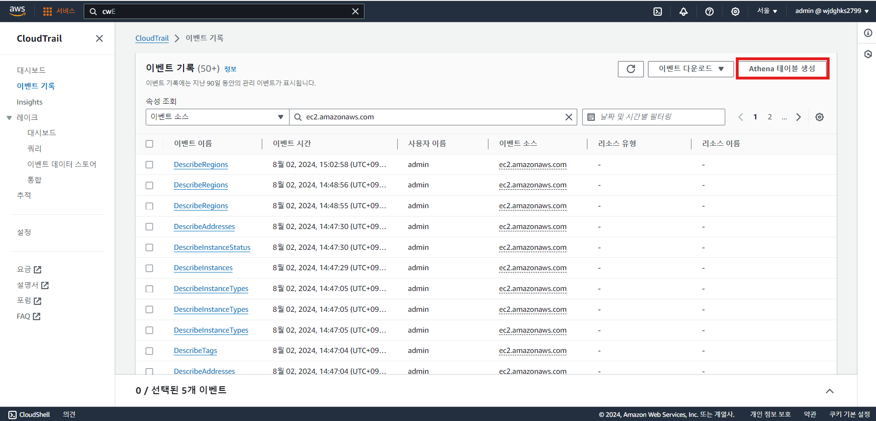Open the calendar icon in date filter
Image resolution: width=876 pixels, height=421 pixels.
(591, 117)
